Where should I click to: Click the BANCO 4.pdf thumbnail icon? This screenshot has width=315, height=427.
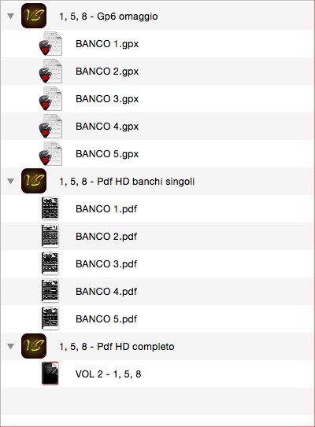click(x=50, y=291)
